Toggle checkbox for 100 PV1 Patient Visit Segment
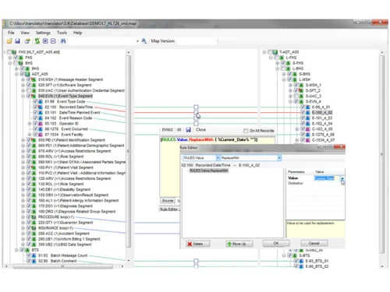The image size is (390, 292). [29, 167]
